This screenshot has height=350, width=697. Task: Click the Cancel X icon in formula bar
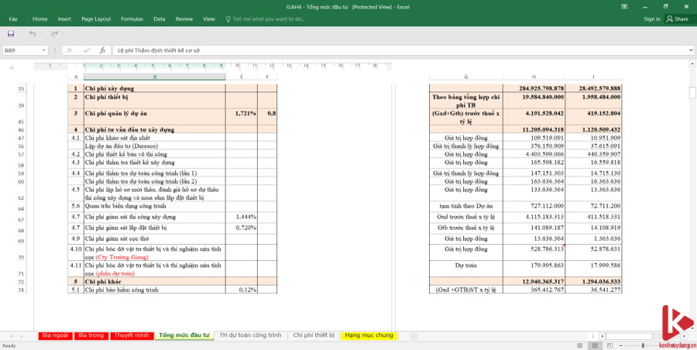(x=71, y=50)
